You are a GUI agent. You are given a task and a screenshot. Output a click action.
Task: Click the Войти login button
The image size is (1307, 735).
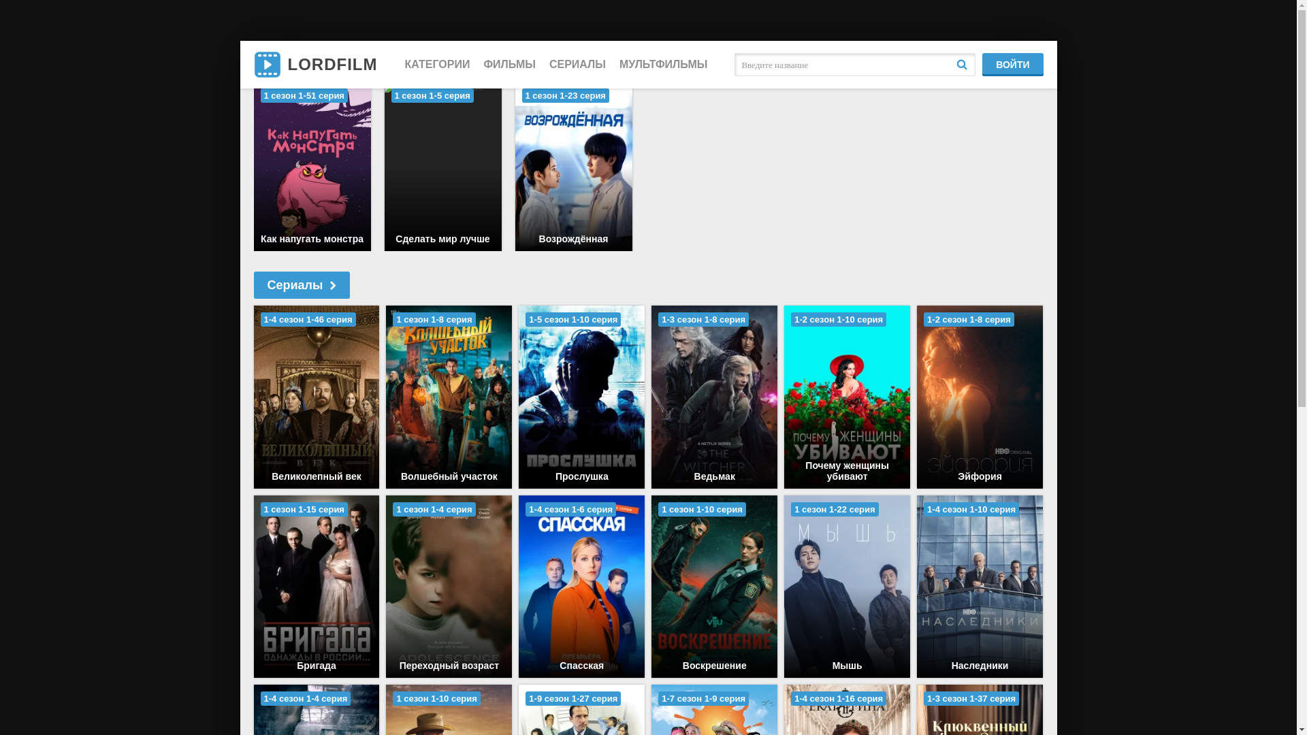pyautogui.click(x=1012, y=65)
